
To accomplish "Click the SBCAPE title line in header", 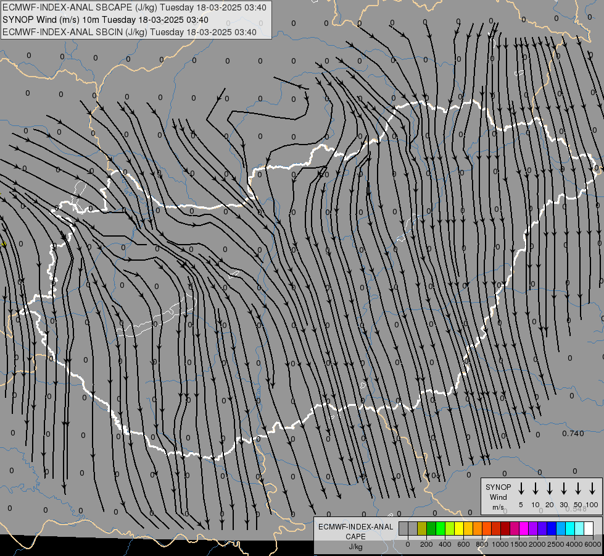I will 134,7.
